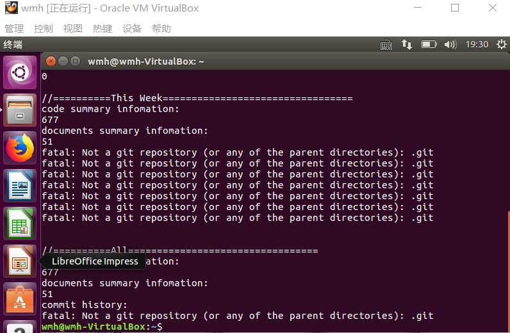Open the battery status indicator
This screenshot has width=510, height=333.
(429, 44)
